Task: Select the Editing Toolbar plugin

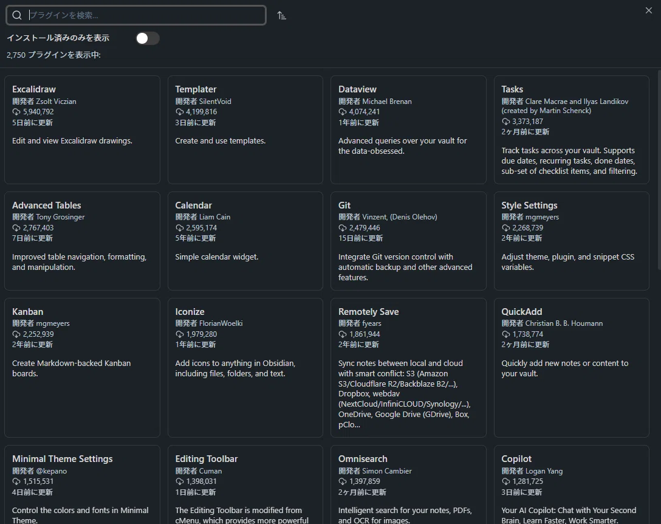Action: click(x=245, y=484)
